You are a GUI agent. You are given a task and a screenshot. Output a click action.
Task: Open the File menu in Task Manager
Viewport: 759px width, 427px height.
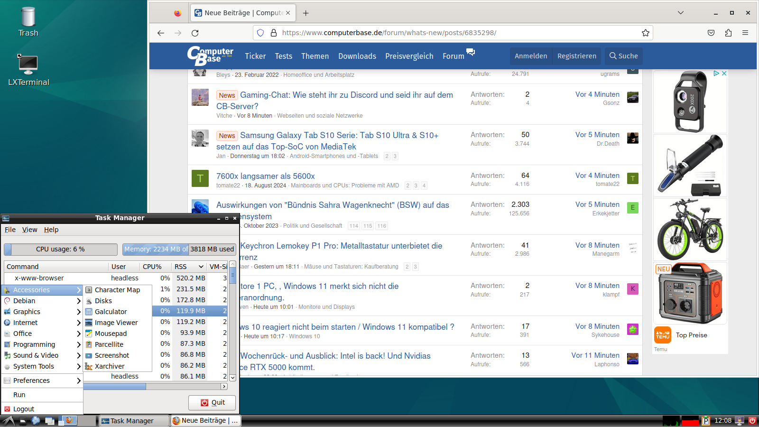click(x=10, y=230)
